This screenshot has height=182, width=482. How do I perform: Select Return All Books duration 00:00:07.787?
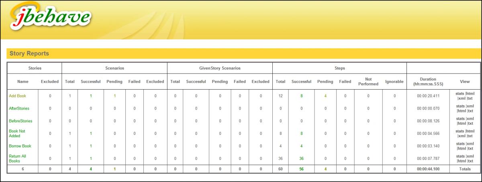(x=428, y=158)
